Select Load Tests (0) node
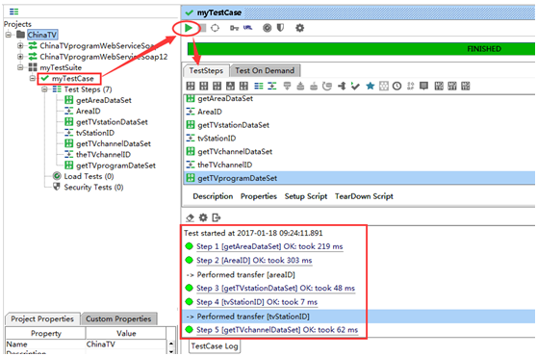Viewport: 537px width, 356px height. [x=89, y=176]
